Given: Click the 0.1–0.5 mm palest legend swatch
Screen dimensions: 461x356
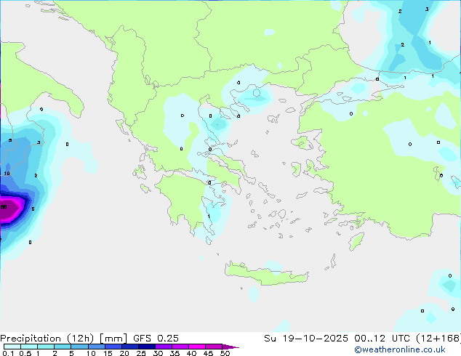Looking at the screenshot, I should point(12,347).
